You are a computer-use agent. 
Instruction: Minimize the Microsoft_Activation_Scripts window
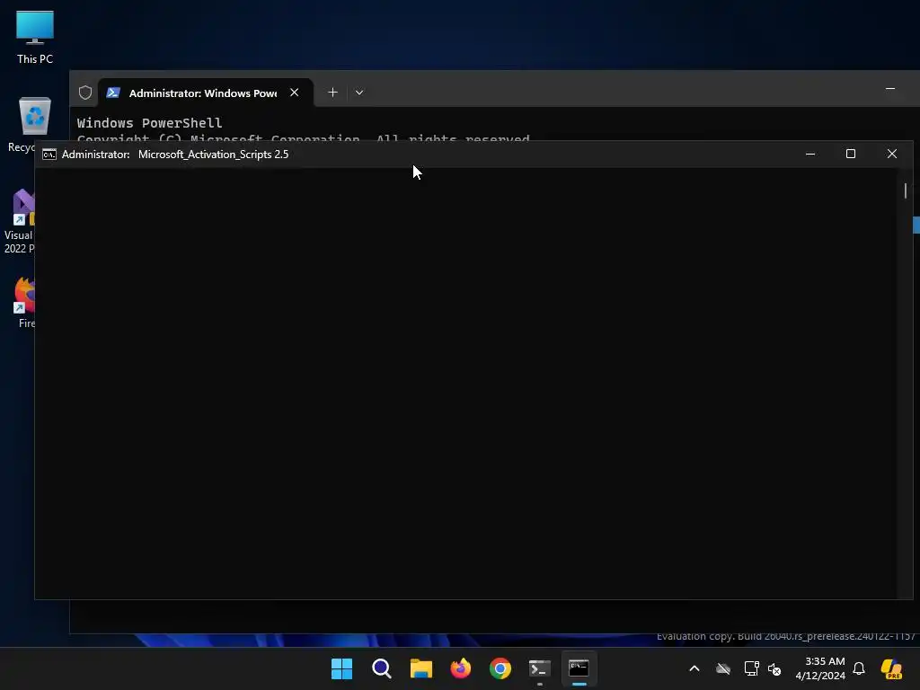[810, 154]
